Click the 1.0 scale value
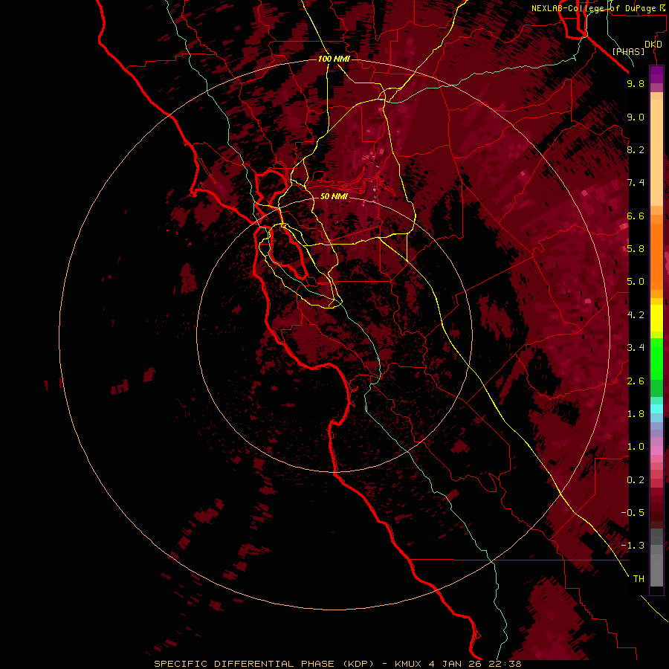The image size is (669, 669). [636, 447]
